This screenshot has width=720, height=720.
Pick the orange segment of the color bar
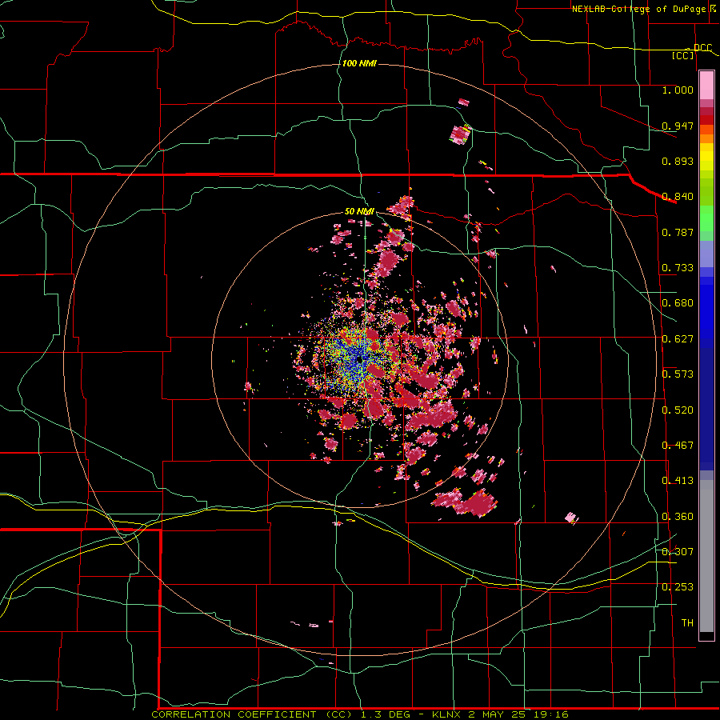[x=706, y=138]
